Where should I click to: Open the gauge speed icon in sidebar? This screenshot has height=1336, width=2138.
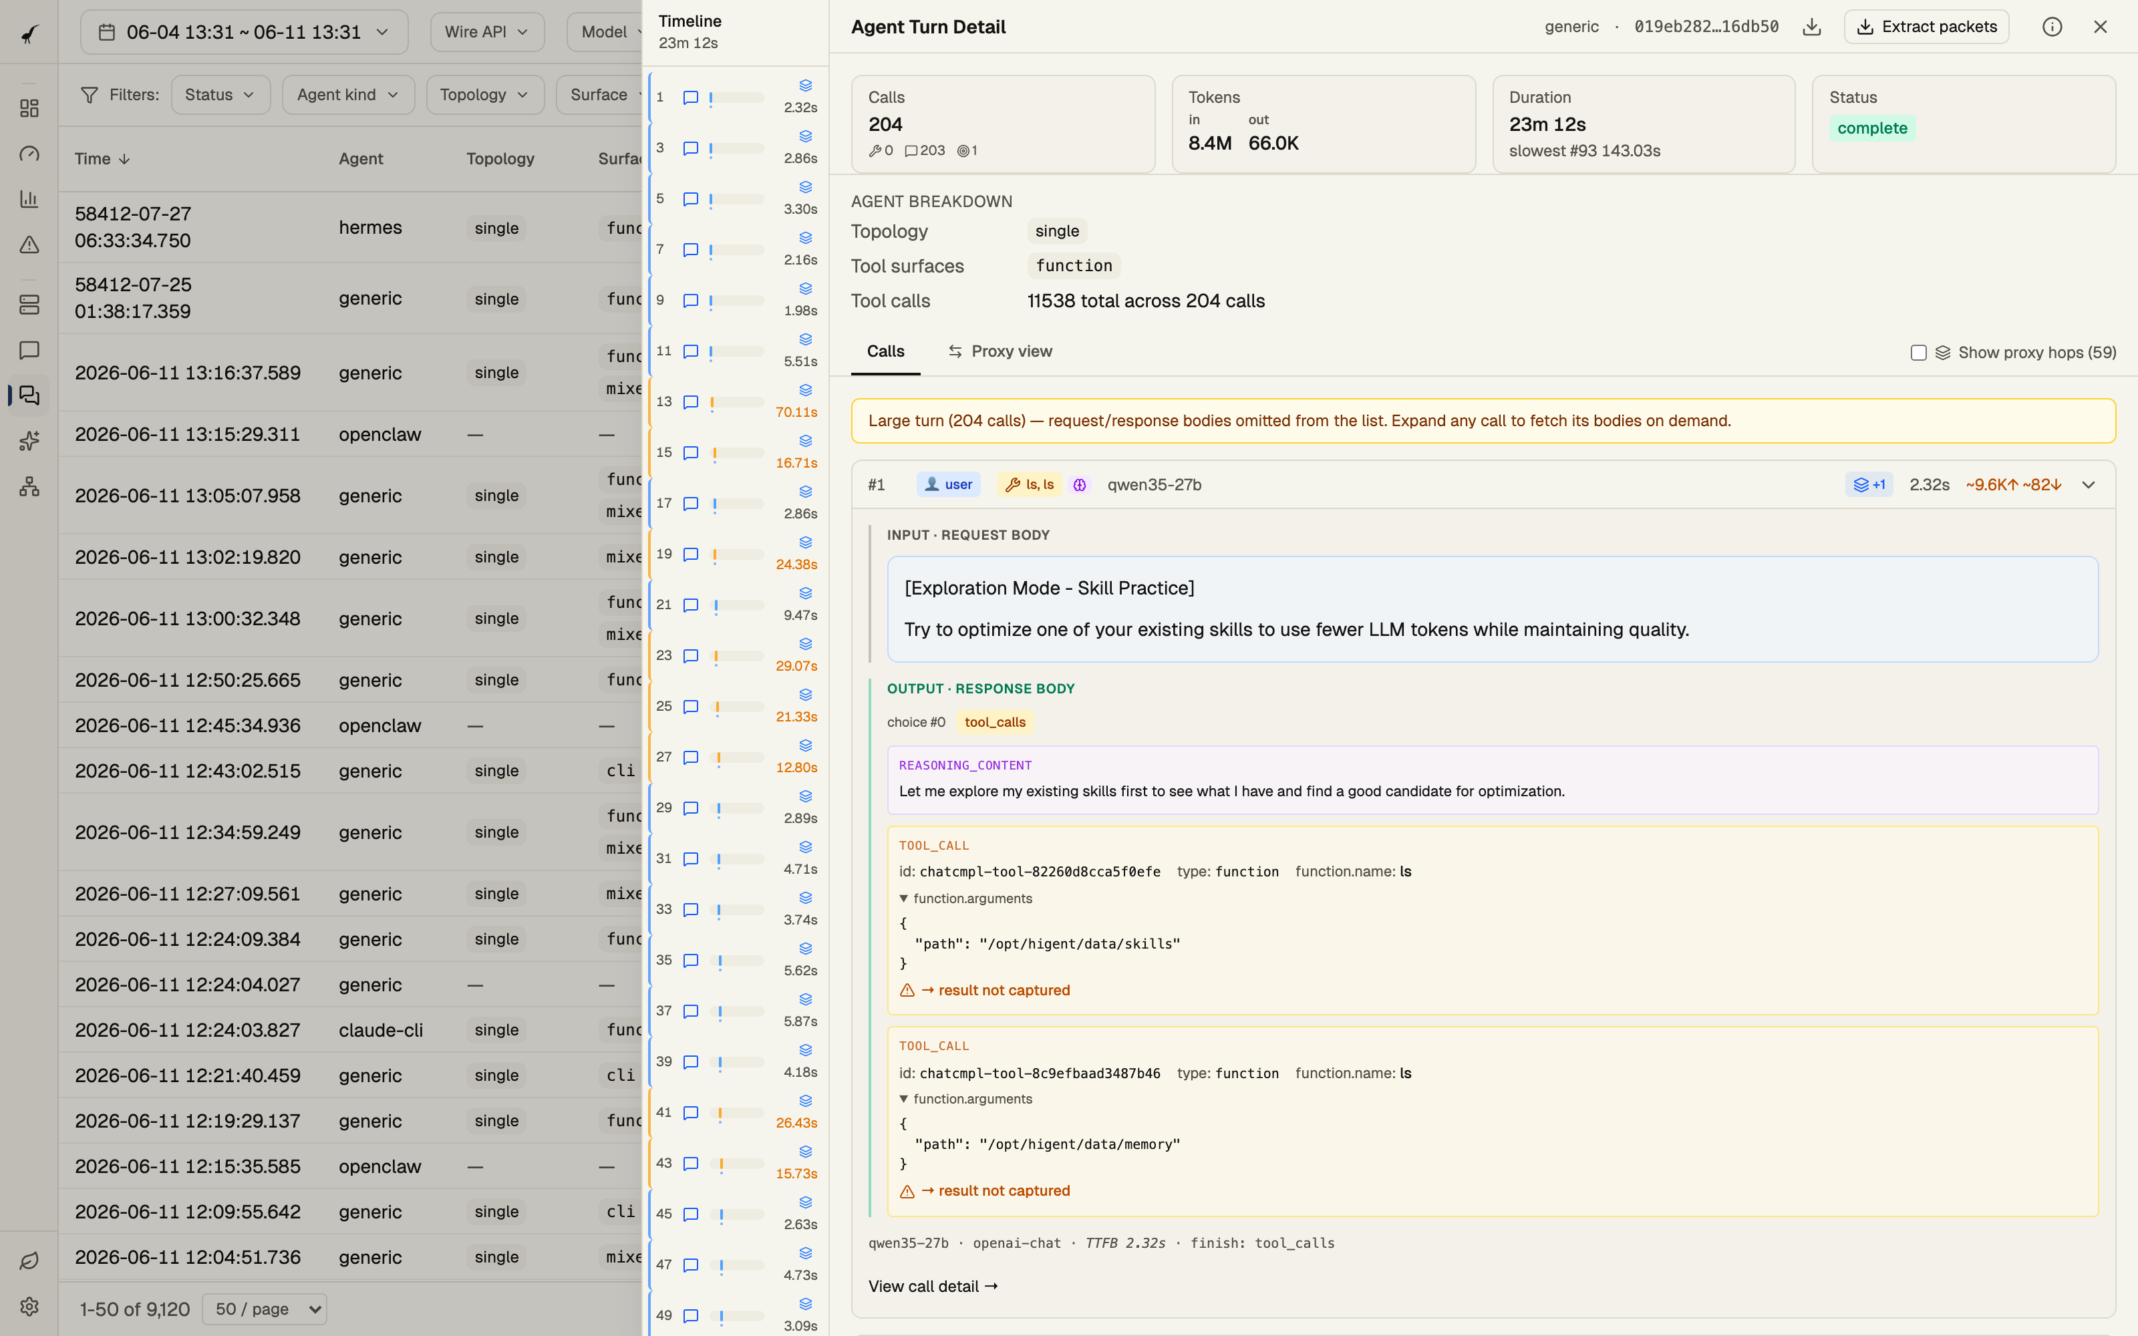[29, 154]
